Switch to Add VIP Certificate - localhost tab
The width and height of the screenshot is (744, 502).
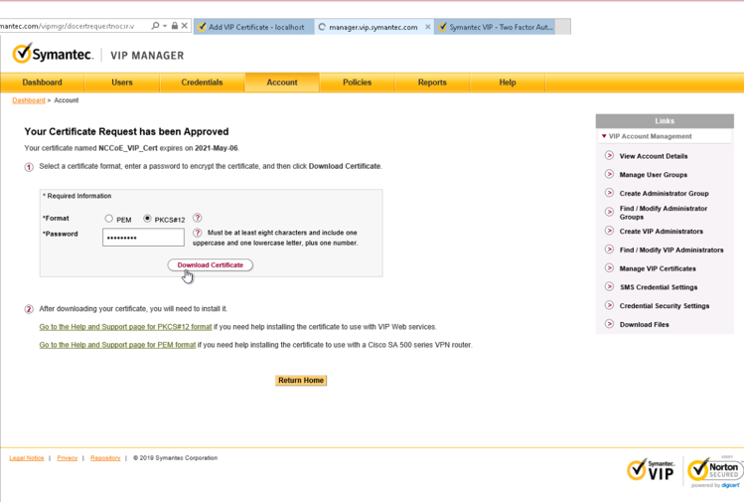[x=253, y=27]
